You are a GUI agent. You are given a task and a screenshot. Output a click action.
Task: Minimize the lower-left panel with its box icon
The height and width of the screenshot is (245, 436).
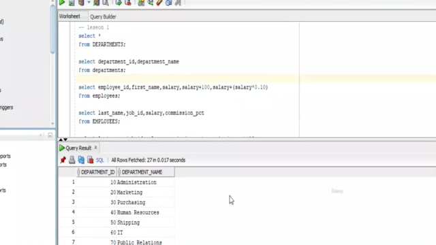coord(50,135)
